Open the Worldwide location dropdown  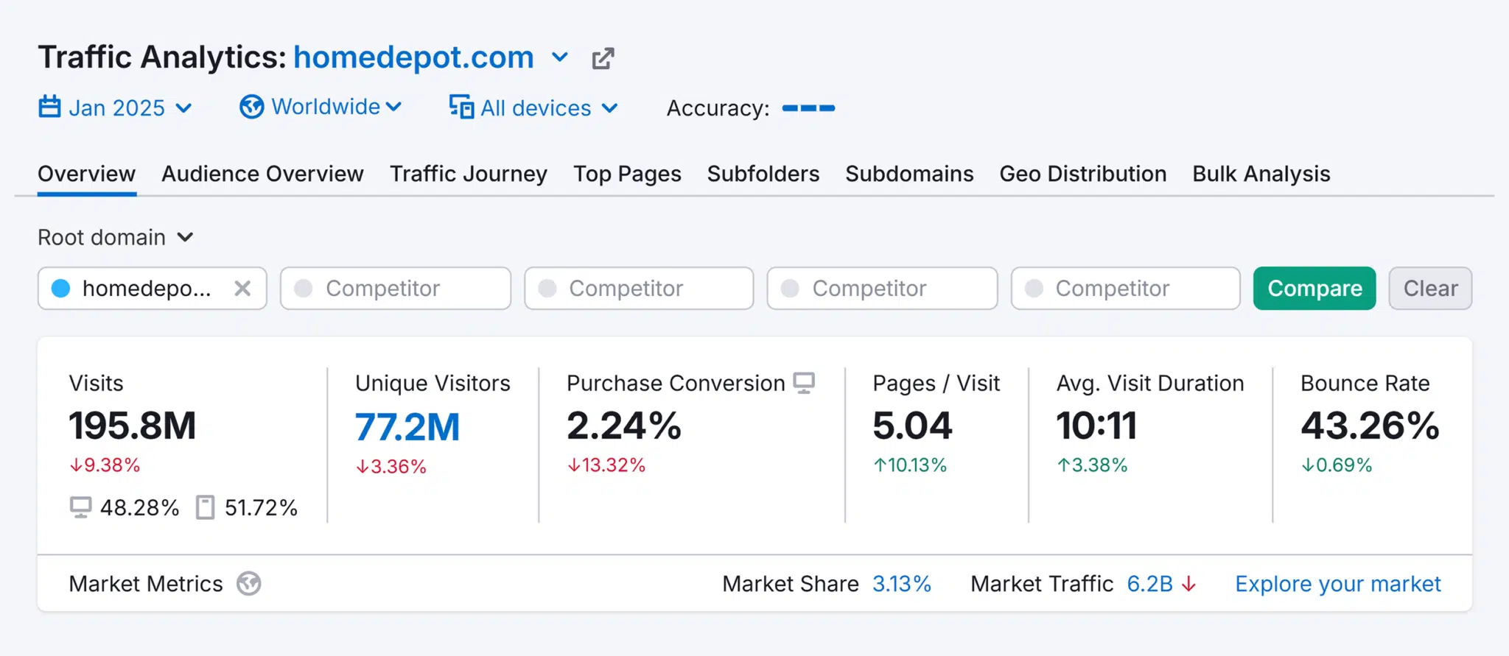(x=321, y=107)
